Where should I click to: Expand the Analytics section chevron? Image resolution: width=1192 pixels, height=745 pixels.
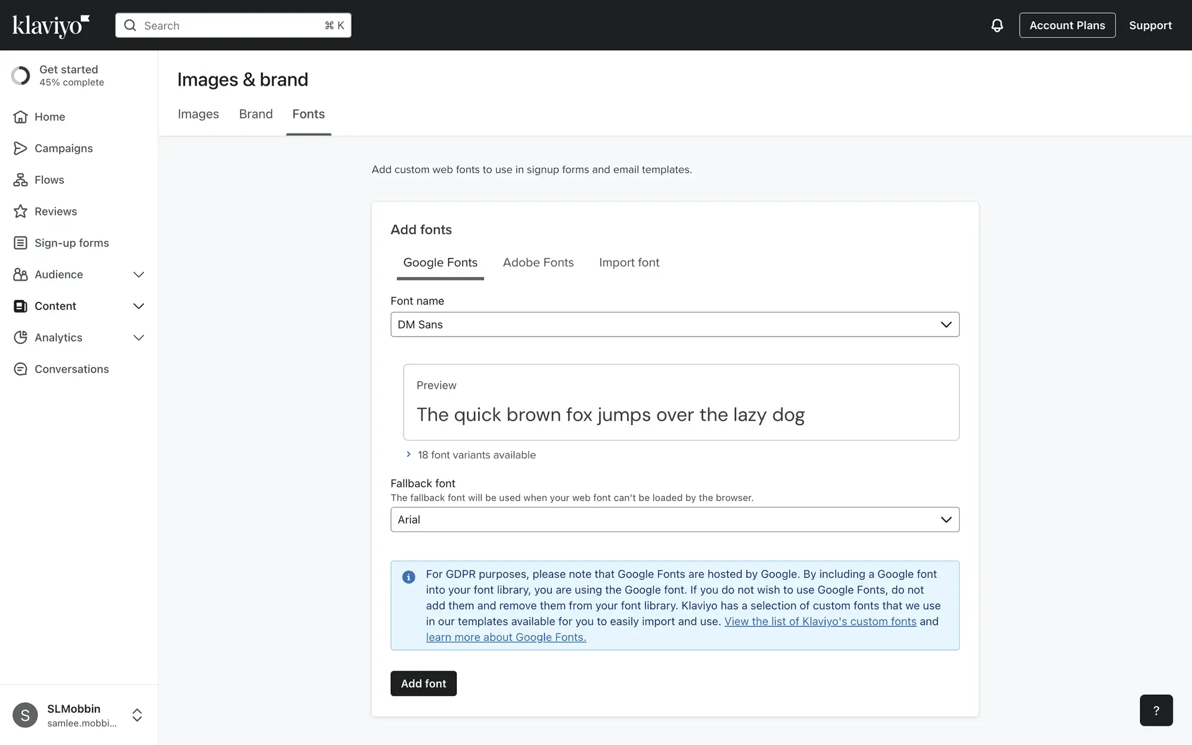click(x=138, y=338)
